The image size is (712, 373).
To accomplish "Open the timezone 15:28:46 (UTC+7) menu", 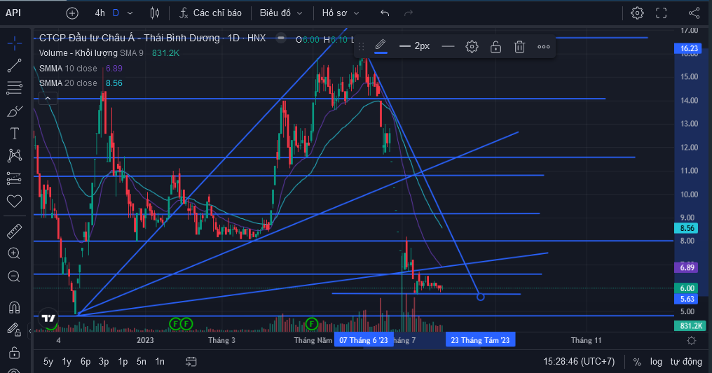I will (579, 362).
